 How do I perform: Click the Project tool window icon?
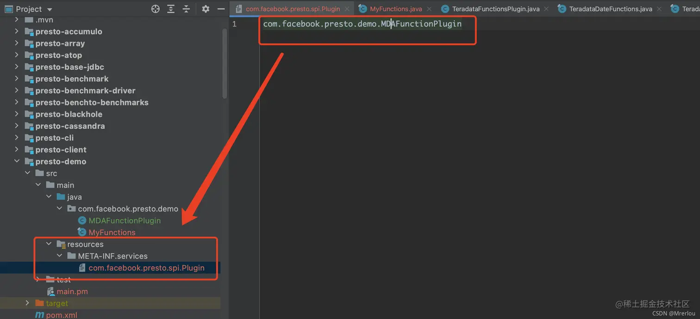(x=8, y=9)
